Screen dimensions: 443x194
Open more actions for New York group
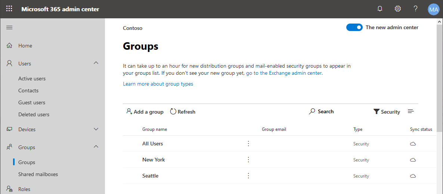(x=248, y=160)
